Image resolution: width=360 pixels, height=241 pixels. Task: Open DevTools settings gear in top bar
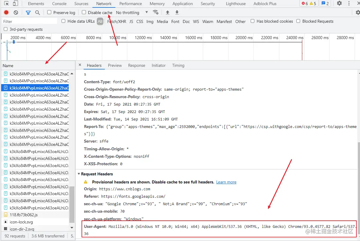339,3
